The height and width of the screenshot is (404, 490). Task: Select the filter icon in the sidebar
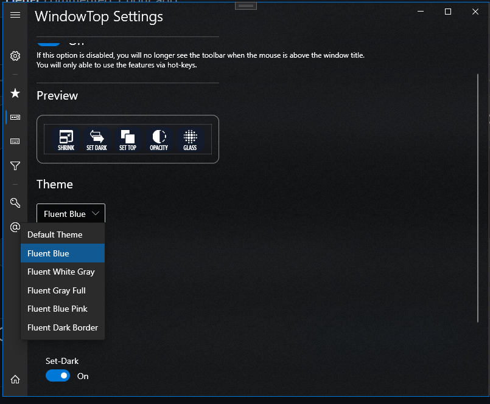pyautogui.click(x=15, y=166)
